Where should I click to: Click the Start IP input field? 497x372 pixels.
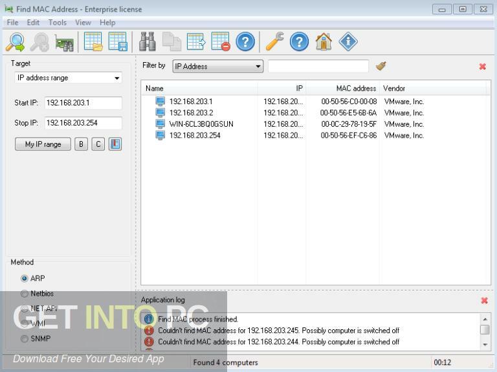tap(83, 103)
